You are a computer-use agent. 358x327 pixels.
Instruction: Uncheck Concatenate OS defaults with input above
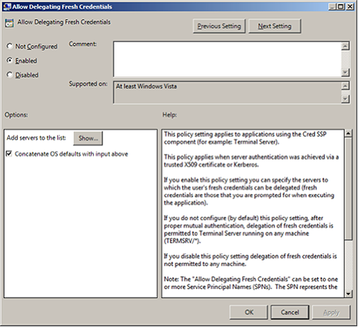tap(9, 154)
